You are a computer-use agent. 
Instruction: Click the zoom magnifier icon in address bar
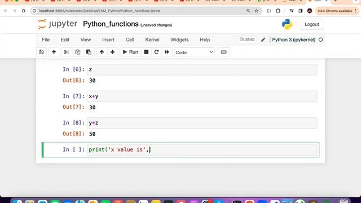(248, 11)
